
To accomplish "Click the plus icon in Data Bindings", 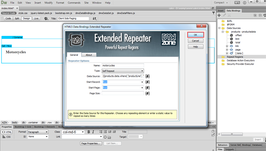I will 219,16.
